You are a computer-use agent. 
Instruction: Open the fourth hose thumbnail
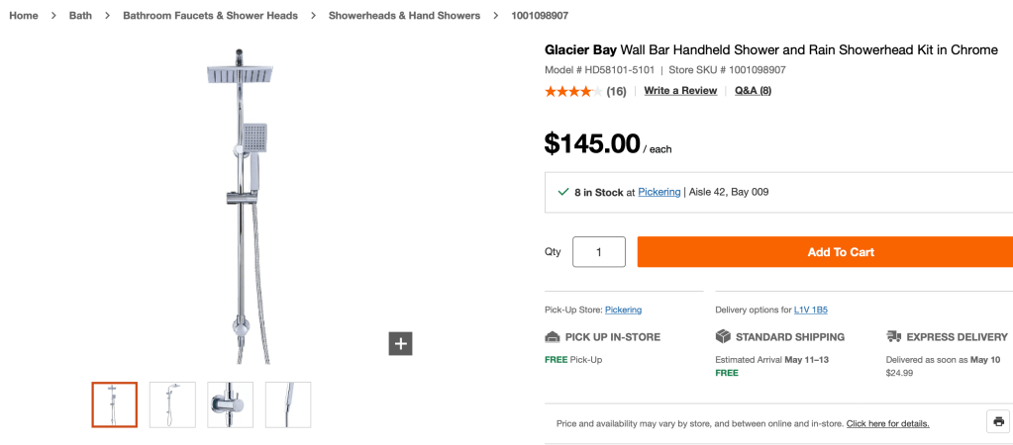(288, 404)
